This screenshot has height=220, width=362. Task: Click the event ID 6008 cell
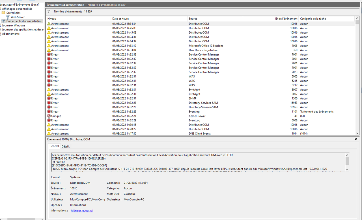click(x=294, y=120)
